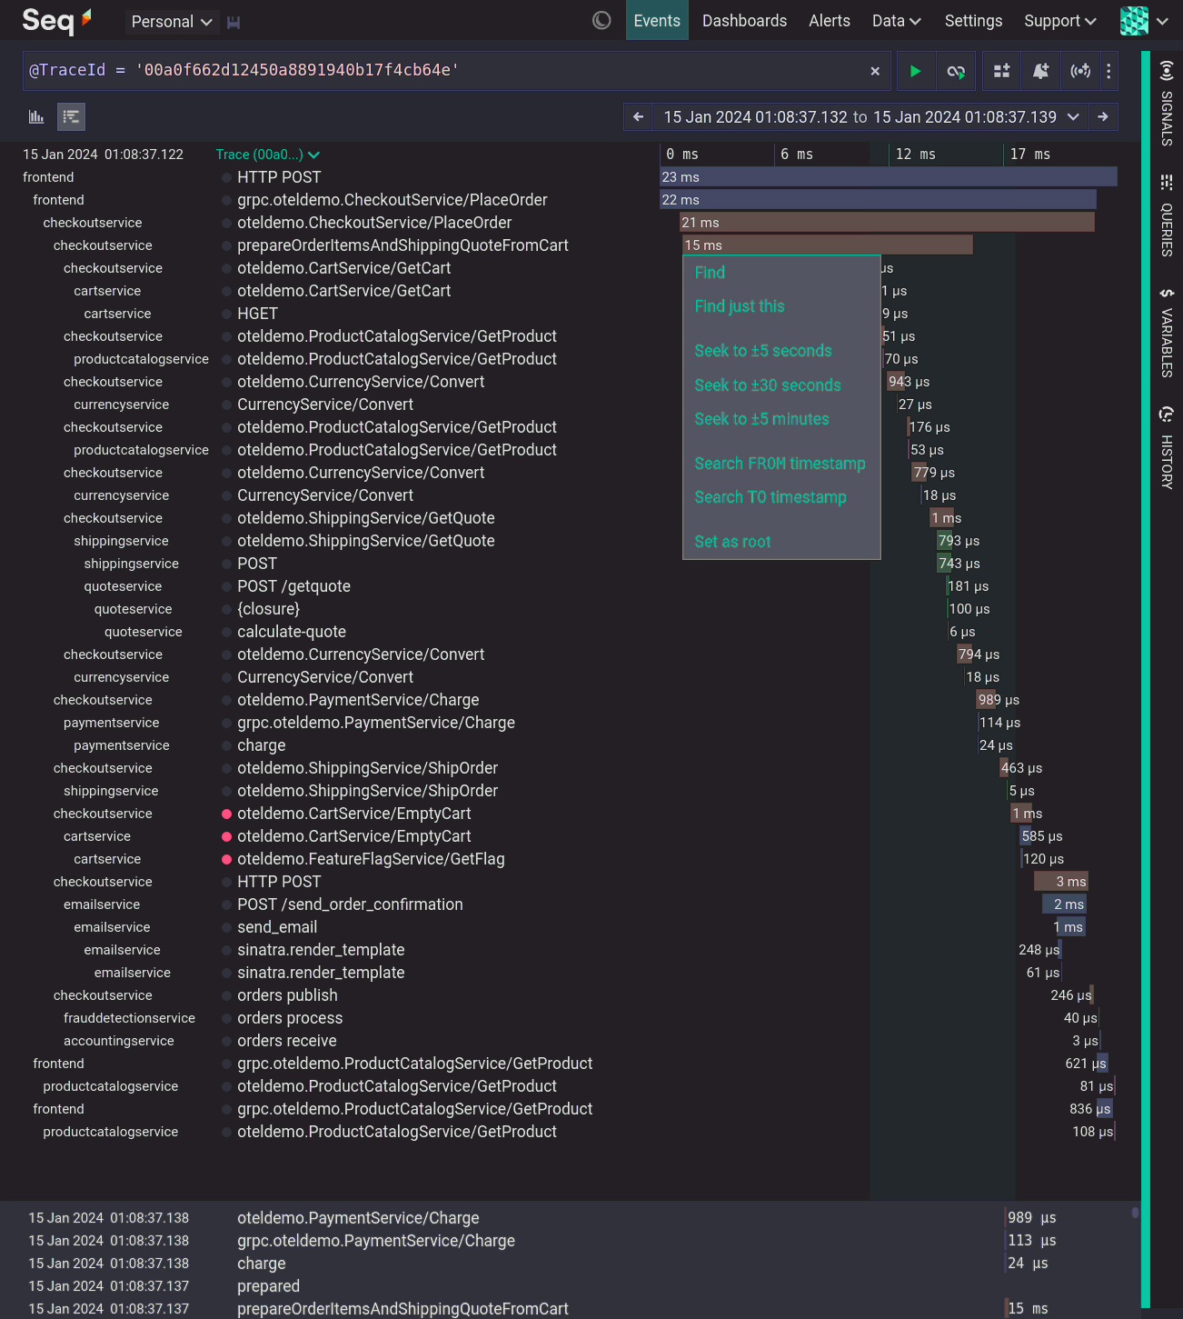Open the three-dot more options menu
Viewport: 1183px width, 1319px height.
tap(1108, 71)
